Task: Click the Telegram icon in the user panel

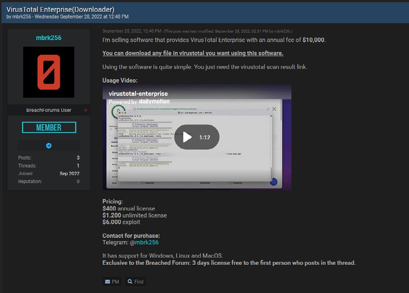Action: click(49, 146)
